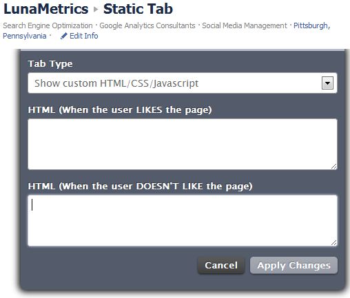Click the breadcrumb arrow after LunaMetrics
Image resolution: width=350 pixels, height=298 pixels.
click(96, 10)
